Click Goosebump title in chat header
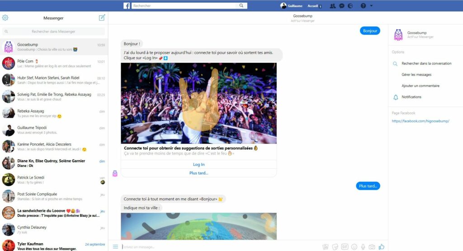 (302, 16)
